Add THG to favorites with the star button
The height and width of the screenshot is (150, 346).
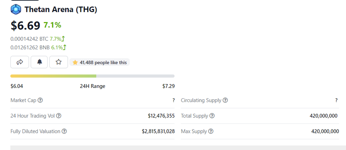click(x=59, y=62)
